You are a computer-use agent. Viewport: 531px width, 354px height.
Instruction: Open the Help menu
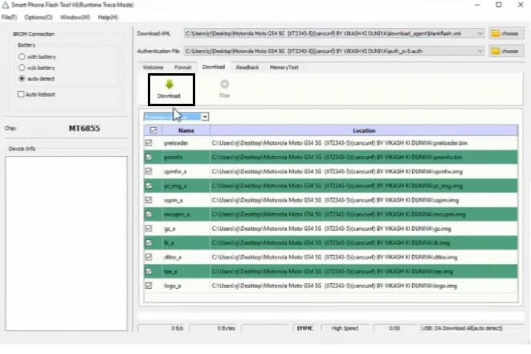(108, 17)
